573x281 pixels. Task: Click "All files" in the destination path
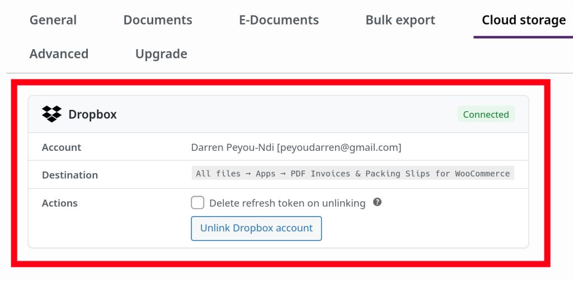217,174
